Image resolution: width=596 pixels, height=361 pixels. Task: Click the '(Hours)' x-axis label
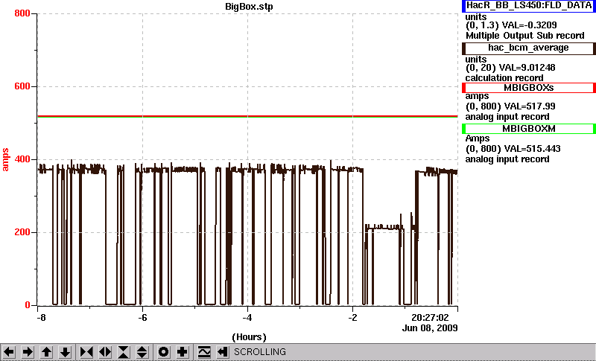249,337
